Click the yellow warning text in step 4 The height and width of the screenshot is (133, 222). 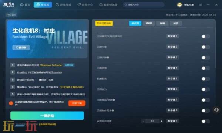[x=72, y=87]
